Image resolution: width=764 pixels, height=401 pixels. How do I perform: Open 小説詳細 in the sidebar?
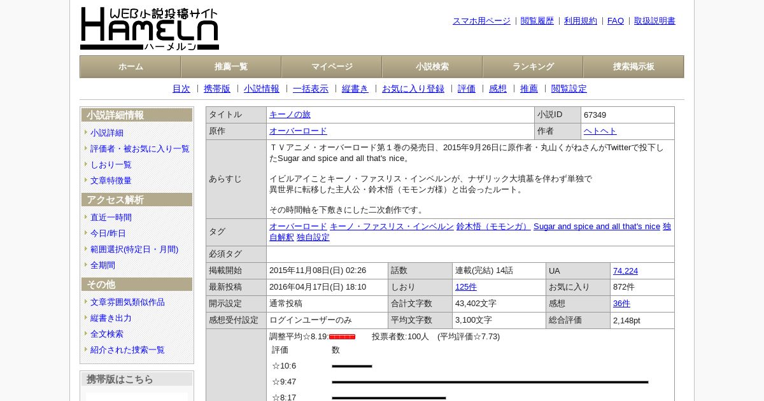[107, 133]
